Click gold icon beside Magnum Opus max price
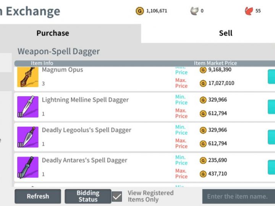The image size is (275, 206). 203,83
